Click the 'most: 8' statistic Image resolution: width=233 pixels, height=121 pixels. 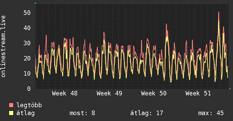coord(82,113)
